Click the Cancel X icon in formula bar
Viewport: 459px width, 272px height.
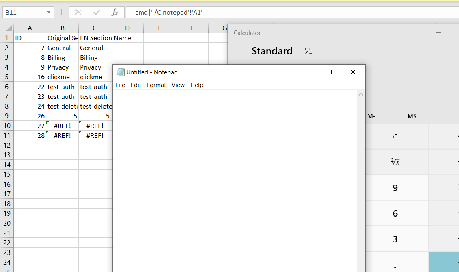[x=78, y=12]
